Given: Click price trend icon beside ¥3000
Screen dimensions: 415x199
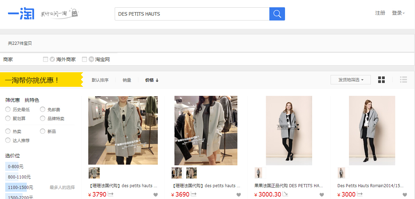Looking at the screenshot, I should click(x=360, y=194).
